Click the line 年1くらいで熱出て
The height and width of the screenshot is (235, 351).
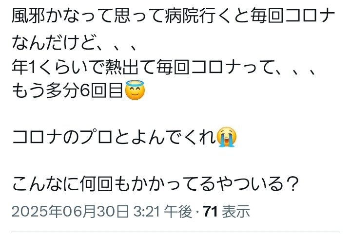coord(164,68)
